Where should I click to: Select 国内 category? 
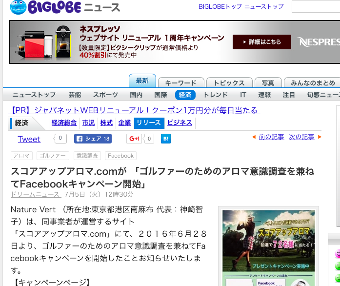coord(136,95)
